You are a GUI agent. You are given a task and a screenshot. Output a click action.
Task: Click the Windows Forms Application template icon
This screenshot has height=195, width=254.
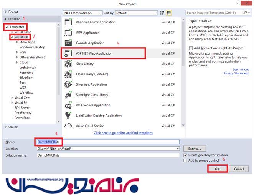68,22
